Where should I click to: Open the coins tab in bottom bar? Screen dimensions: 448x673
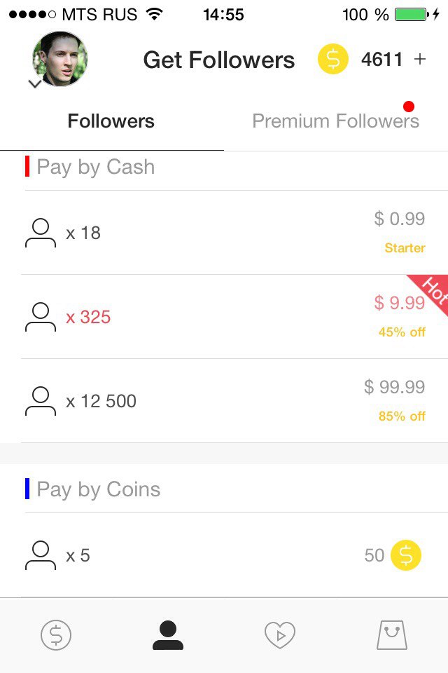56,635
